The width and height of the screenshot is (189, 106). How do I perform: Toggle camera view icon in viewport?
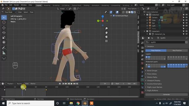coord(106,37)
